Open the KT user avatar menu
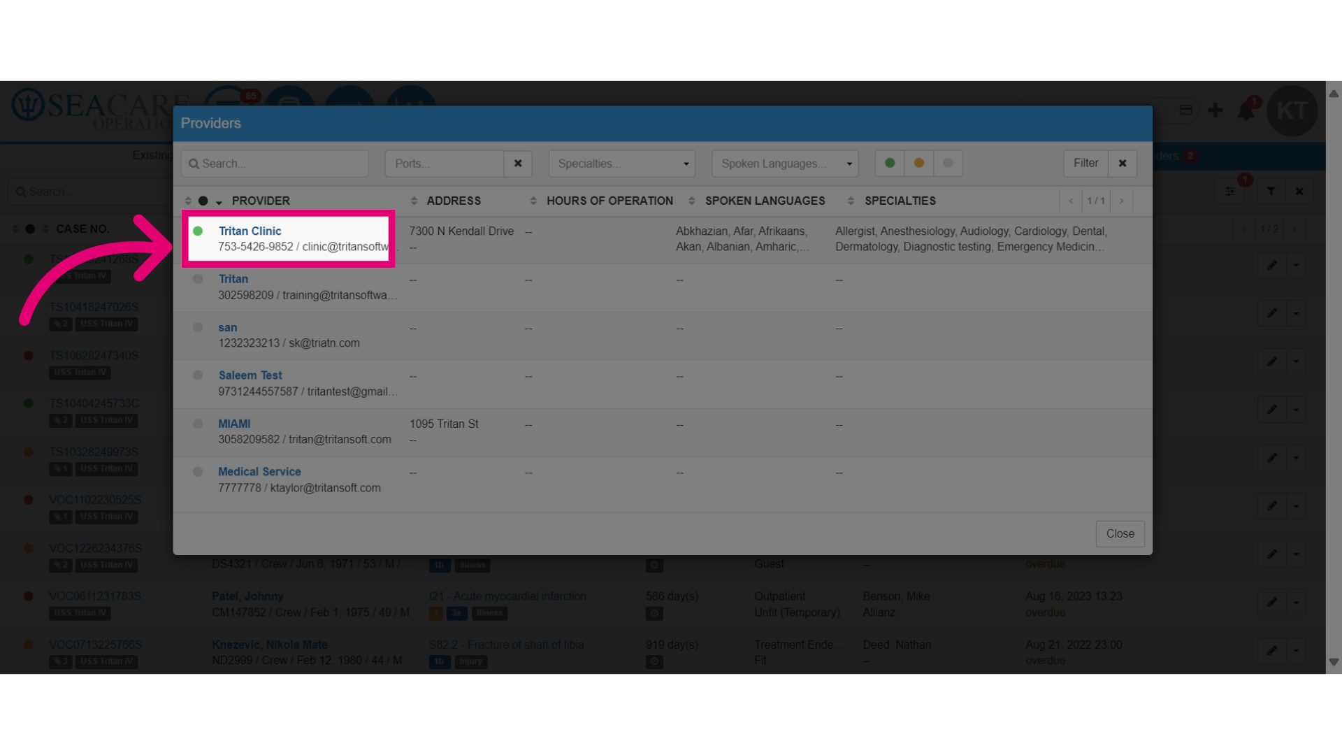The height and width of the screenshot is (755, 1342). click(x=1292, y=110)
